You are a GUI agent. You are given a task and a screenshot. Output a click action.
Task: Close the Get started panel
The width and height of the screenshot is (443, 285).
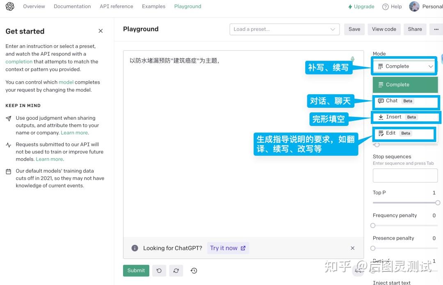click(x=100, y=31)
